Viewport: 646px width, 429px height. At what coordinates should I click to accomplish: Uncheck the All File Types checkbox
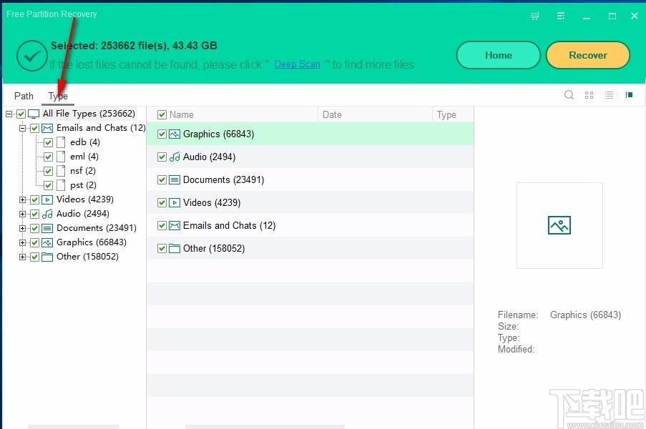[21, 114]
